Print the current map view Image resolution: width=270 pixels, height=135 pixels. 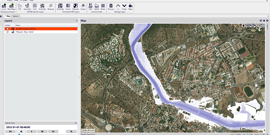pyautogui.click(x=264, y=21)
